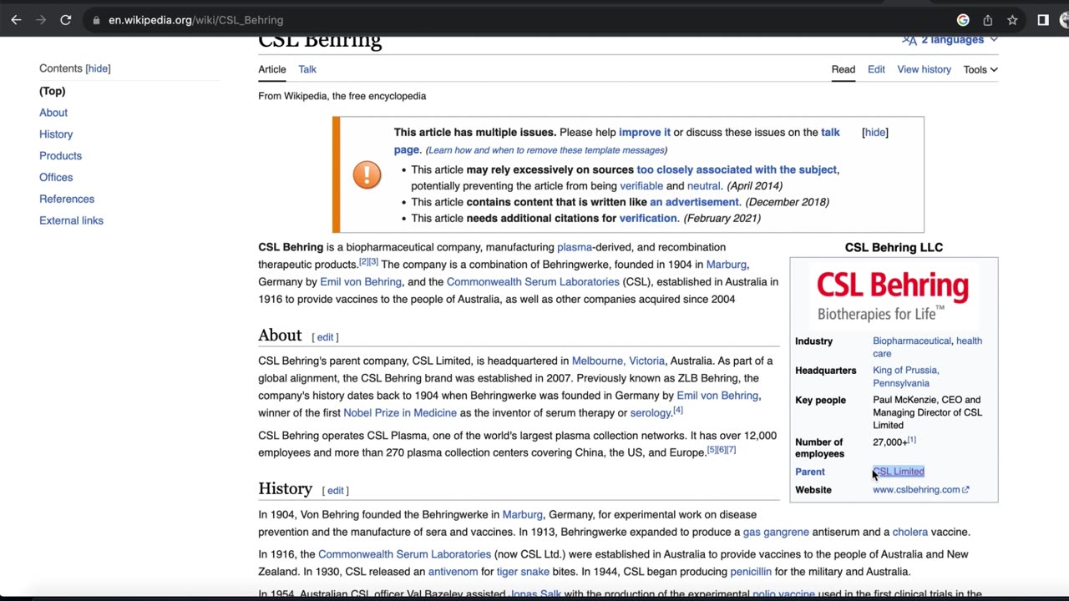Edit the About section
The width and height of the screenshot is (1069, 601).
click(x=325, y=337)
